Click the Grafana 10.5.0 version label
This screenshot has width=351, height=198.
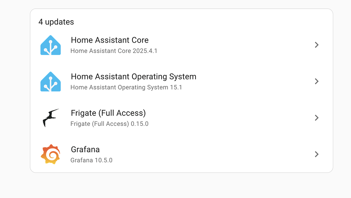[91, 160]
